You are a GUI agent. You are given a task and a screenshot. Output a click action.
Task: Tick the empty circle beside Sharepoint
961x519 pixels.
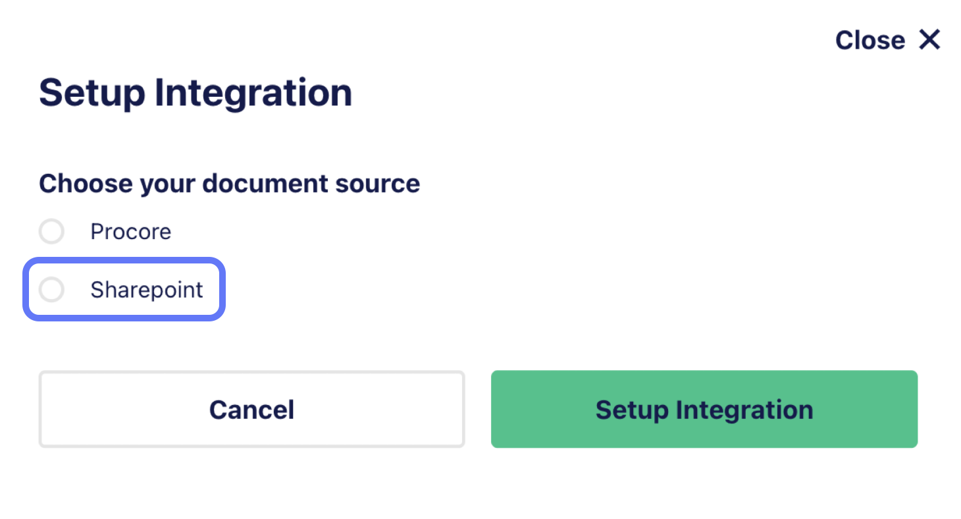pyautogui.click(x=51, y=290)
